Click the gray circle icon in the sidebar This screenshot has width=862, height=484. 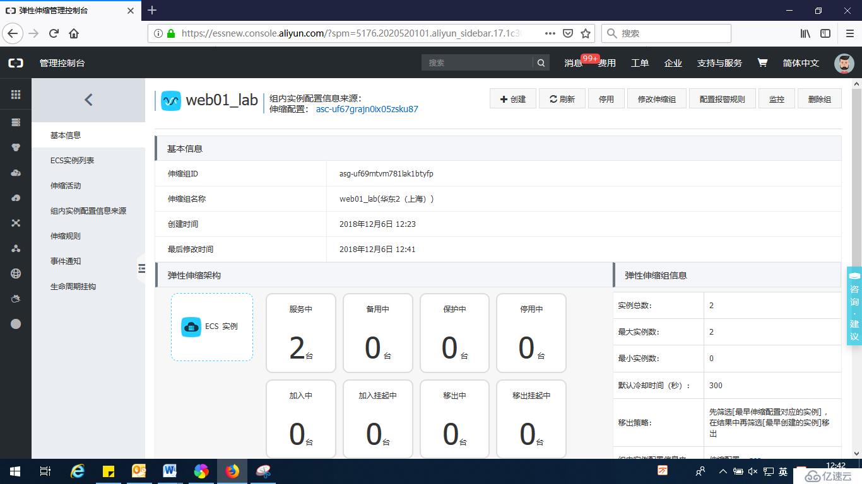16,324
